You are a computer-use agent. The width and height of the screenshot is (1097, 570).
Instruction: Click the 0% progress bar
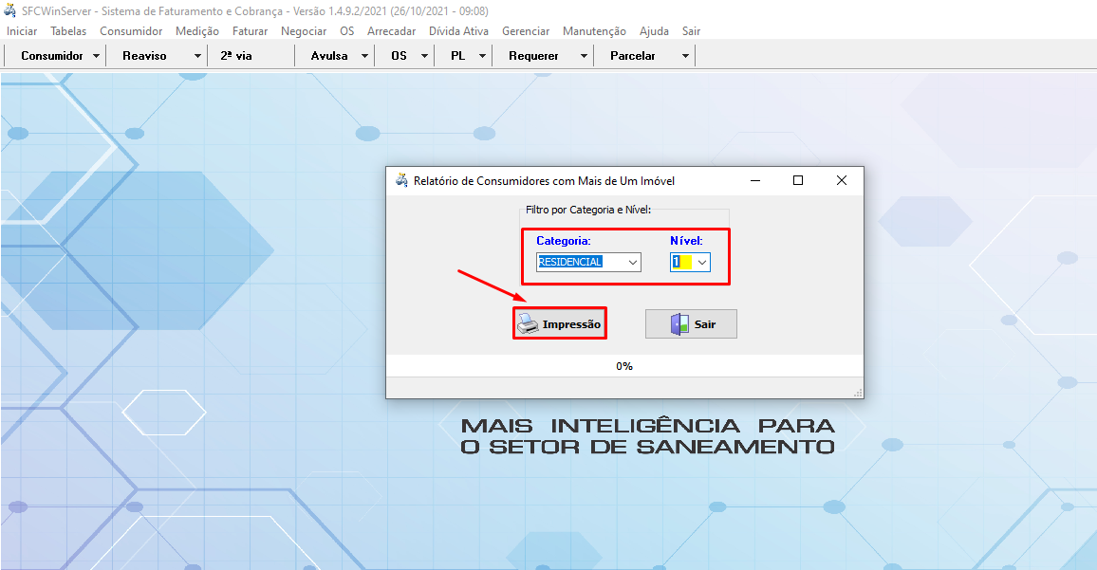[x=623, y=366]
